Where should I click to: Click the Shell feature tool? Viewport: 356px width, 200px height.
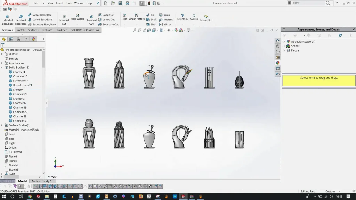151,25
